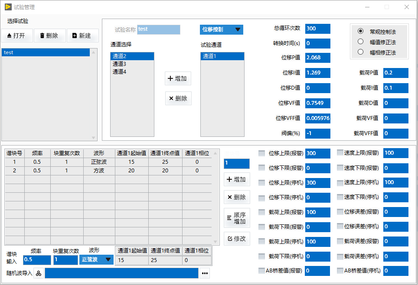
Task: Select the test entry in the test list
Action: [x=46, y=52]
